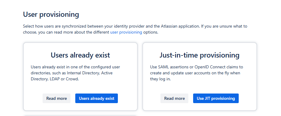Image resolution: width=281 pixels, height=116 pixels.
Task: Click the Just-in-time provisioning description paragraph
Action: pyautogui.click(x=196, y=73)
